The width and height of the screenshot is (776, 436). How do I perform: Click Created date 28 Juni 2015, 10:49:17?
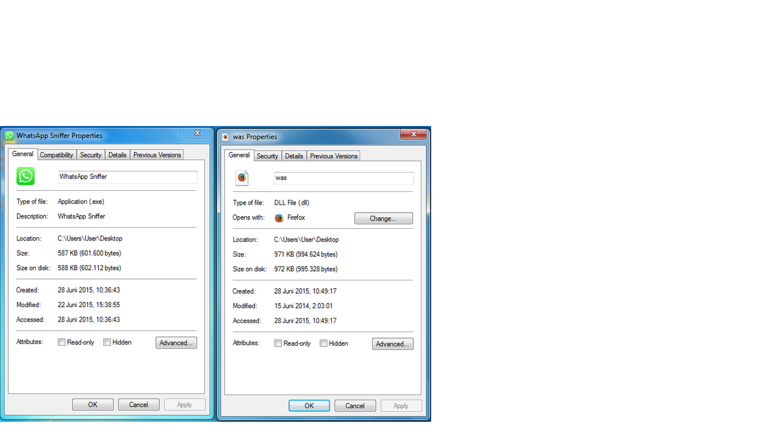coord(306,291)
